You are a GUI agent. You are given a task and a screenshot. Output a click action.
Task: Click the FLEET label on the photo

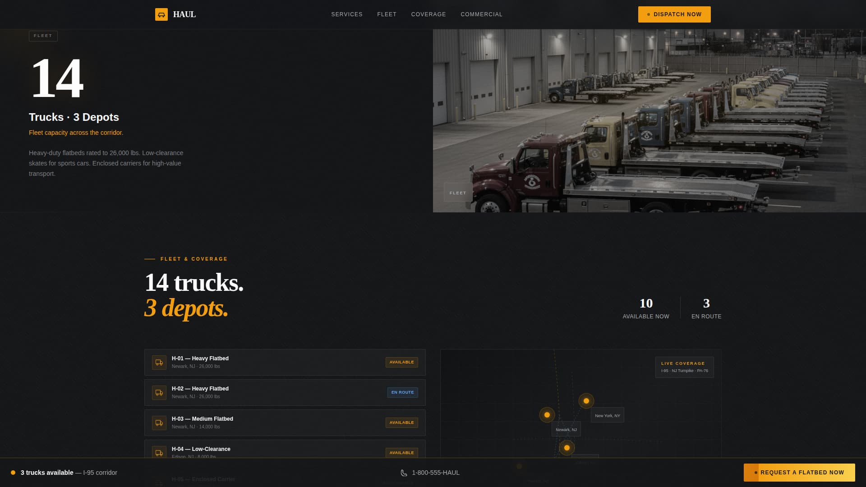point(458,193)
